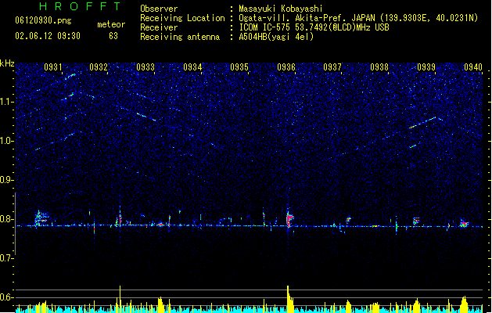Click the 1.1 kHz axis label
The width and height of the screenshot is (492, 313).
pyautogui.click(x=7, y=102)
